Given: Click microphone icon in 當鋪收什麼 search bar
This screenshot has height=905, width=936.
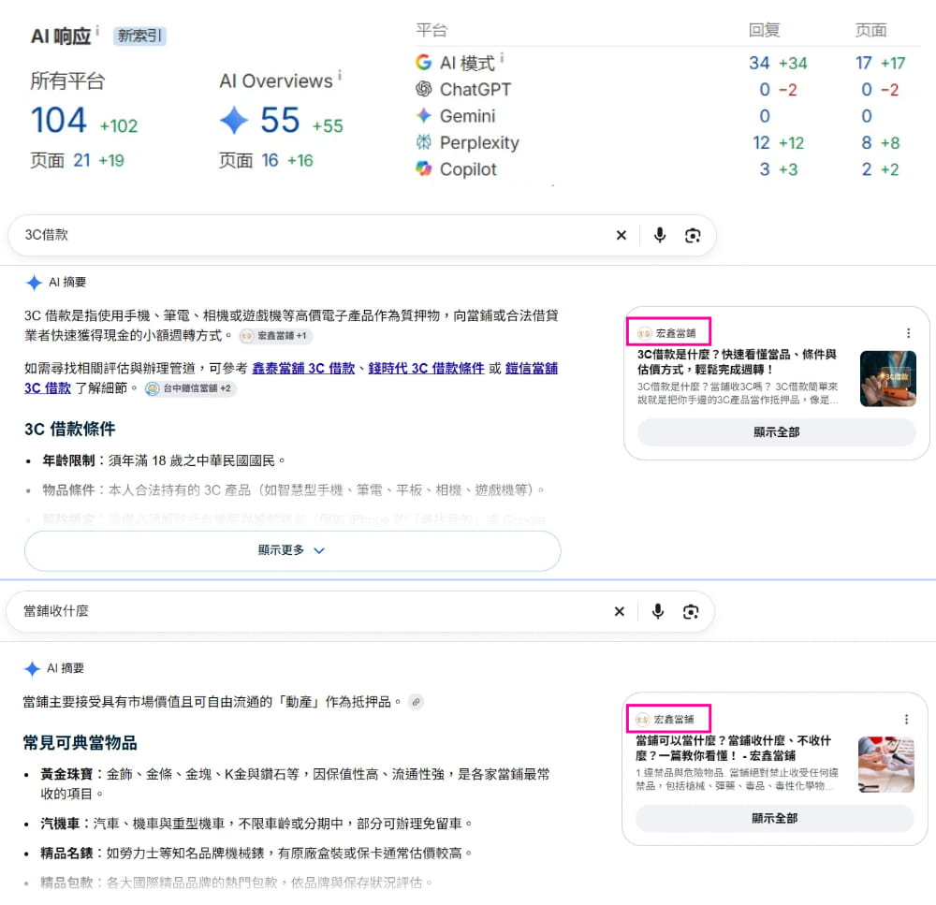Looking at the screenshot, I should [x=658, y=611].
